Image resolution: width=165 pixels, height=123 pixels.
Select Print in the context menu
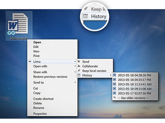tap(52, 56)
